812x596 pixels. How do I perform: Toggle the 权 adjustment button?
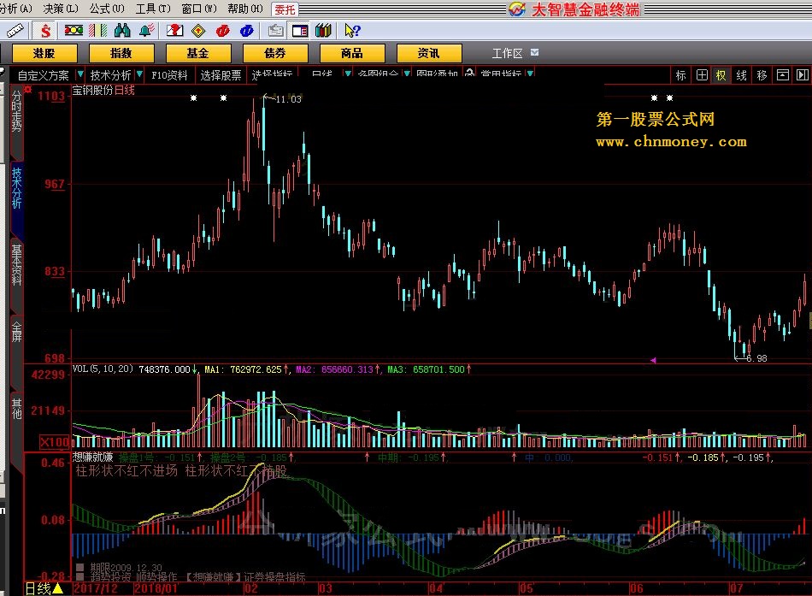[721, 75]
